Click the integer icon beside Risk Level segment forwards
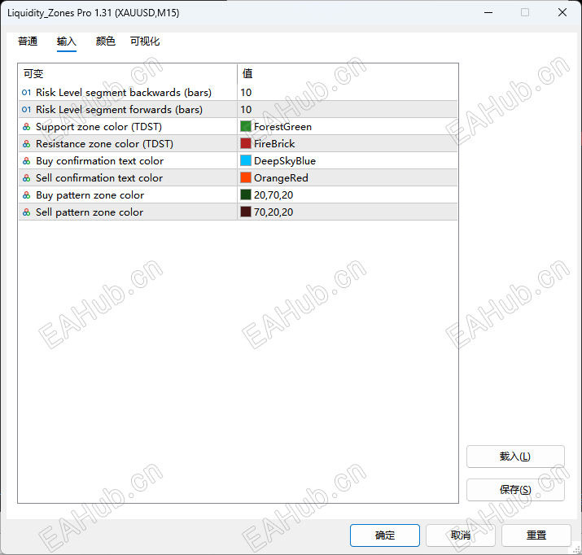This screenshot has height=555, width=582. [26, 109]
